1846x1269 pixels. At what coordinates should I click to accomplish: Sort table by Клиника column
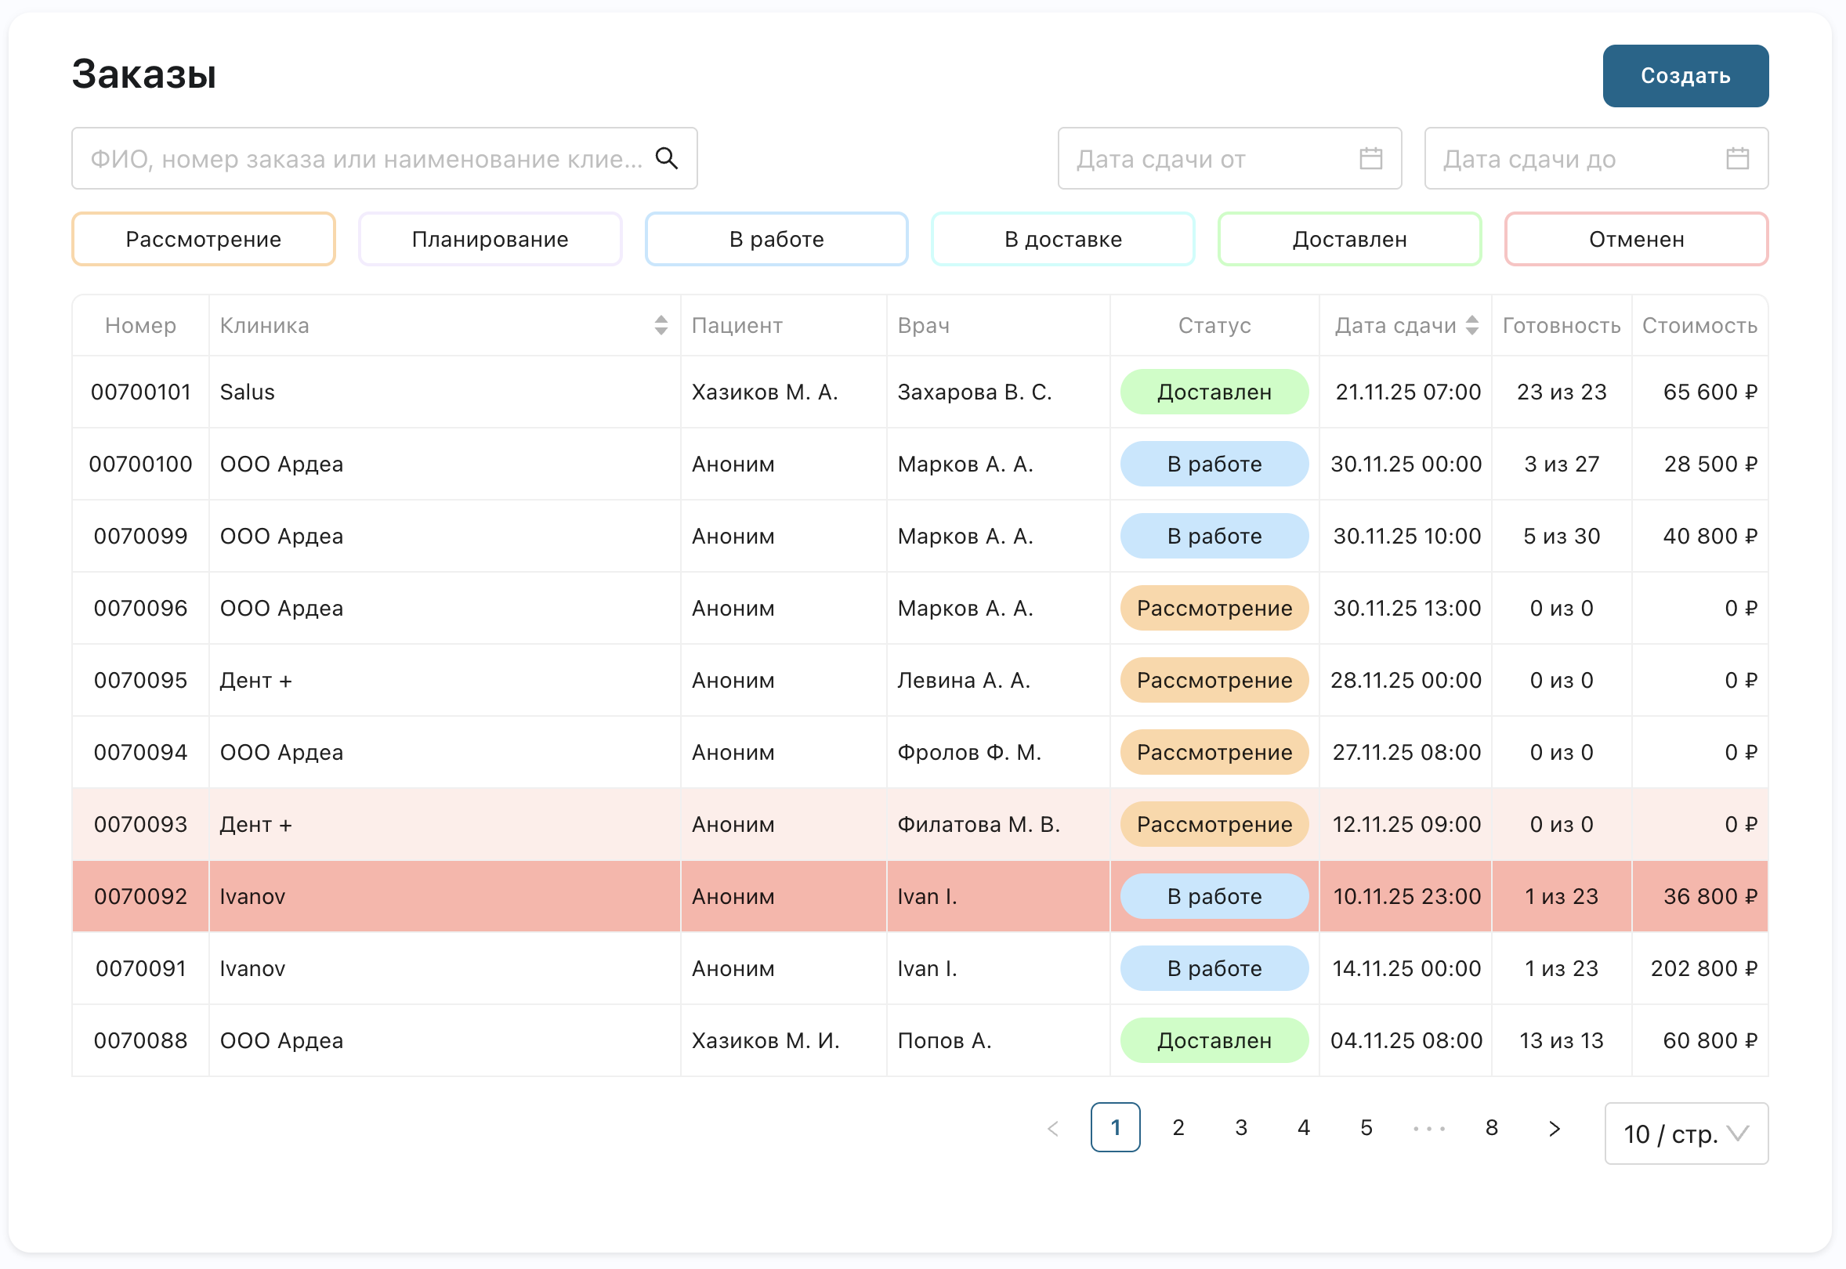pos(661,324)
